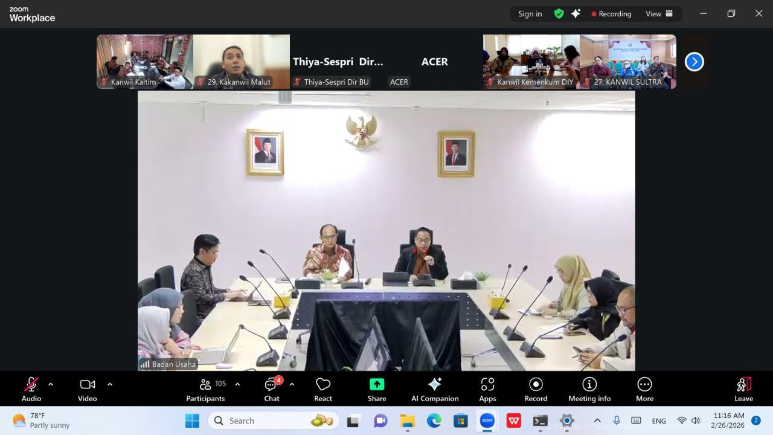Open the Apps panel
The width and height of the screenshot is (773, 435).
pyautogui.click(x=487, y=389)
